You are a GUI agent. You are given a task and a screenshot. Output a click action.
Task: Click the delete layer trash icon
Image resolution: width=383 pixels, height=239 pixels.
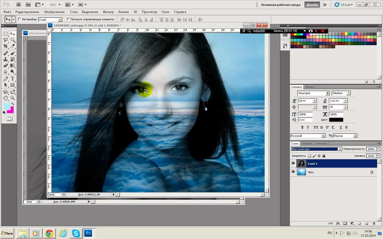[374, 223]
